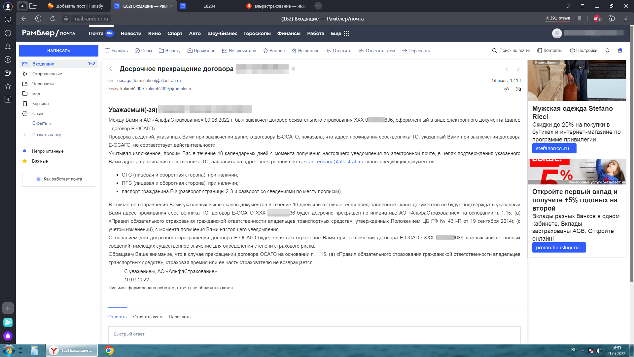Open mail Настройки

[x=583, y=51]
